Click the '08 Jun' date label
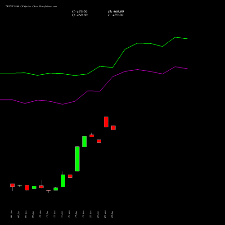 point(26,214)
